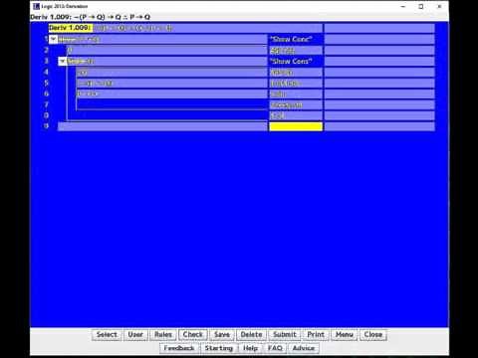Open the Feedback button
The height and width of the screenshot is (358, 478).
tap(179, 348)
